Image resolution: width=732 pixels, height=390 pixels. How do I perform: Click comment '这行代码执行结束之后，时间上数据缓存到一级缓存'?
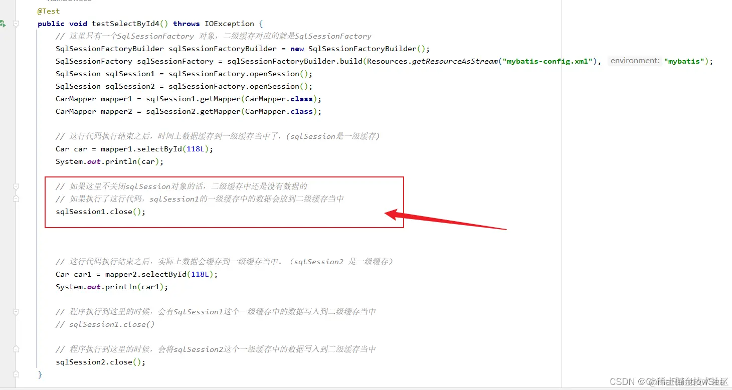click(218, 136)
